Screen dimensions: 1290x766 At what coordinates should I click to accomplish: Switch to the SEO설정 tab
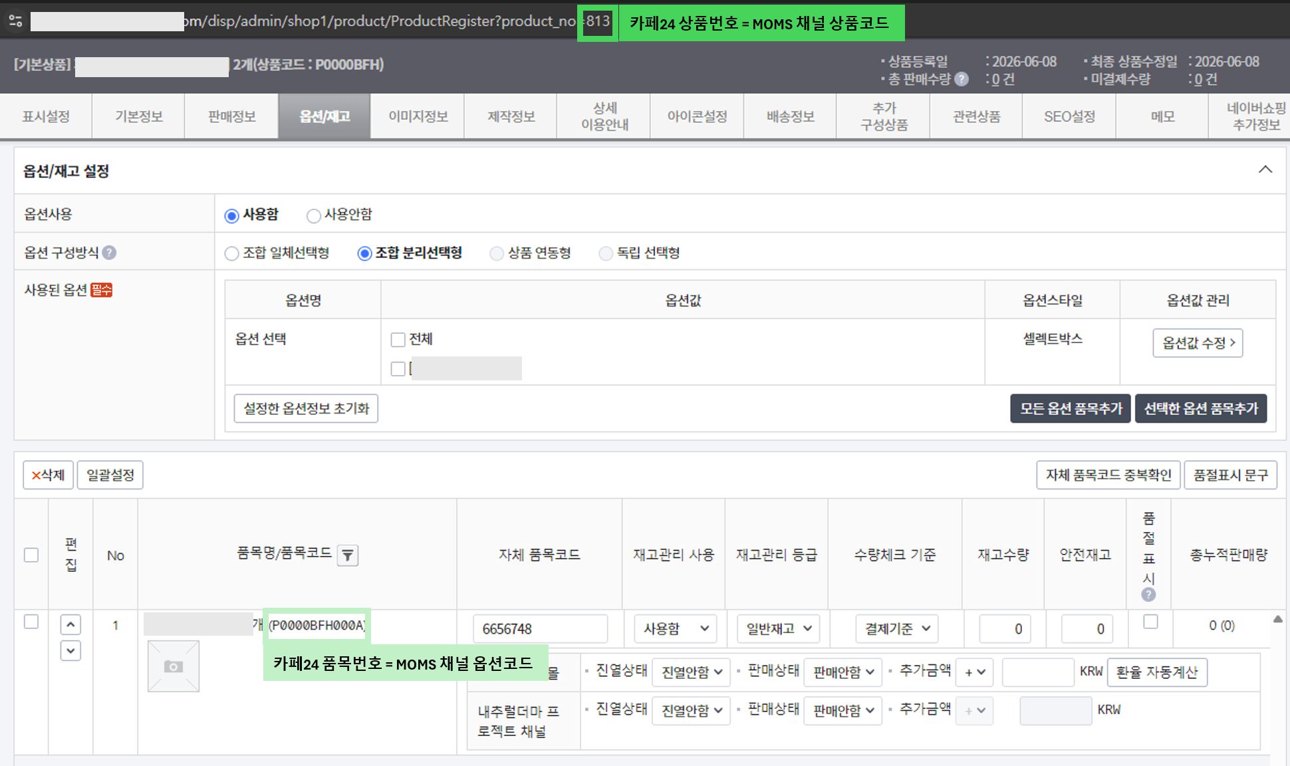click(1069, 116)
